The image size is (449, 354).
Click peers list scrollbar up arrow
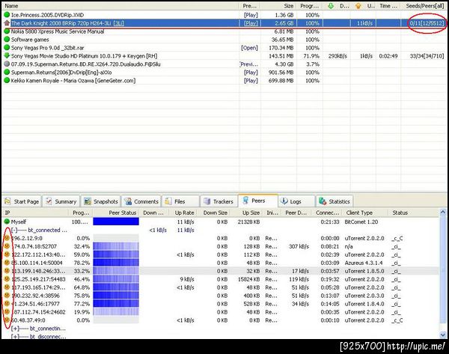point(443,213)
